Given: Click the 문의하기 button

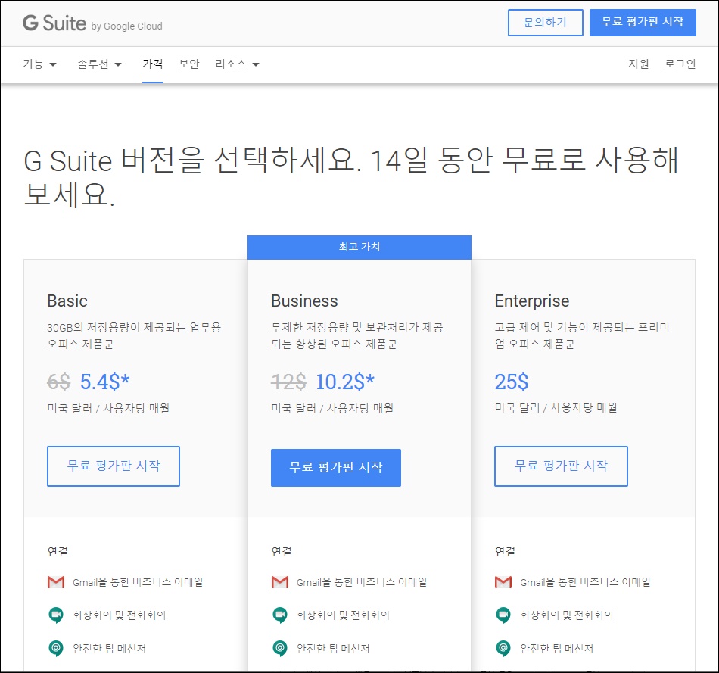Looking at the screenshot, I should coord(546,23).
